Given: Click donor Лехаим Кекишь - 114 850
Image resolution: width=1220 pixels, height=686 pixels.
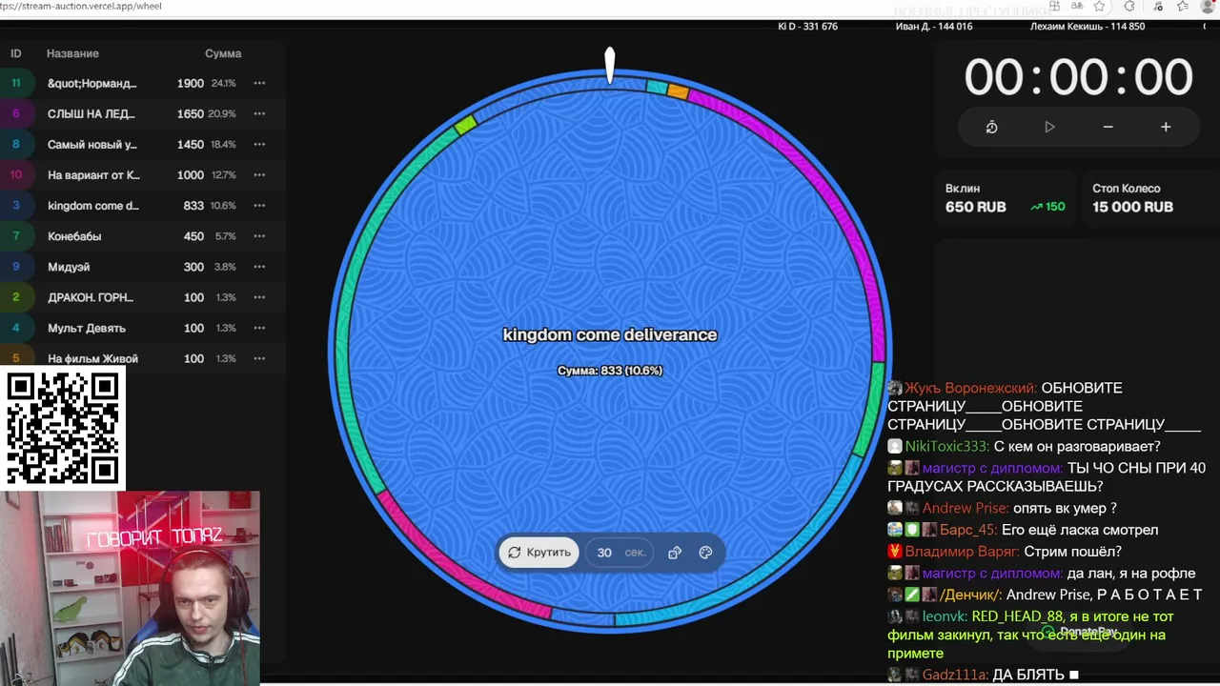Looking at the screenshot, I should coord(1088,27).
